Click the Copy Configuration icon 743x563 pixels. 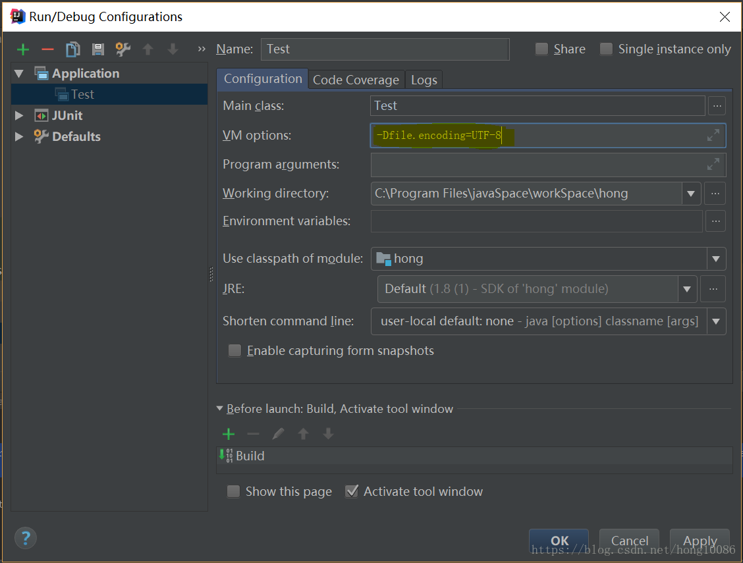[72, 49]
